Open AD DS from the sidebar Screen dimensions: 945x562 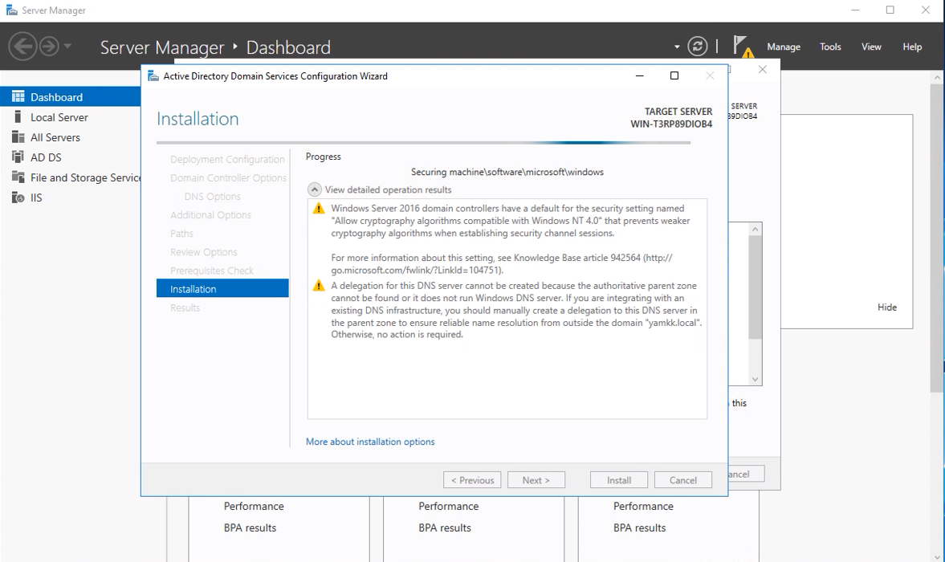18,157
